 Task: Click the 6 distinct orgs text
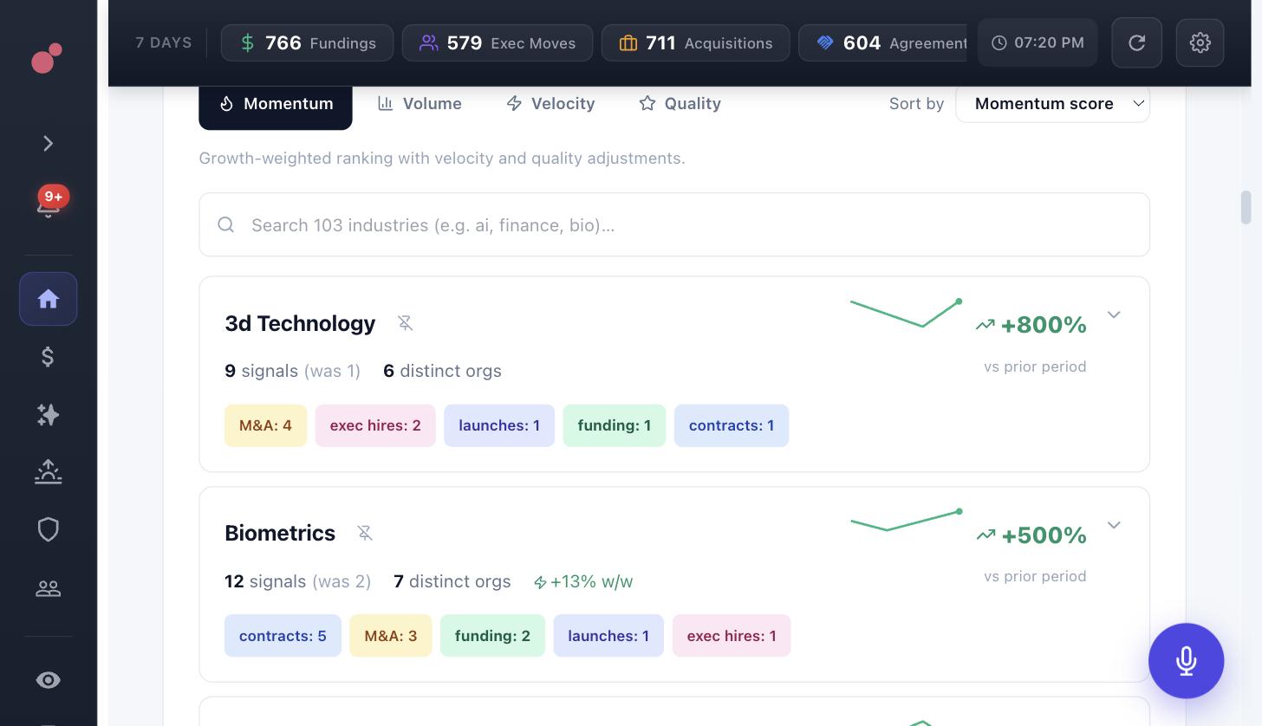point(442,371)
